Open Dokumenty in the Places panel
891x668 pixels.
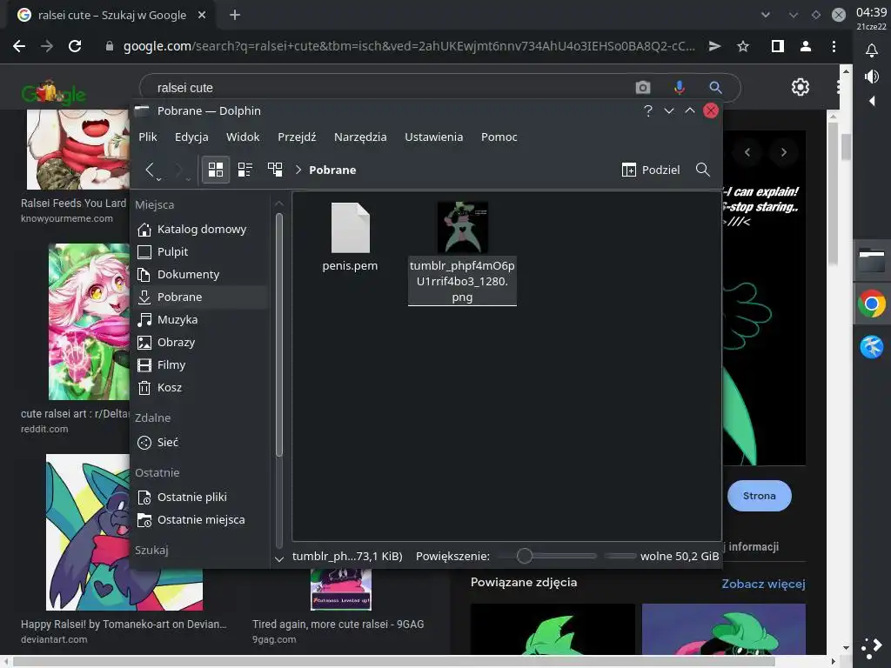click(x=201, y=274)
